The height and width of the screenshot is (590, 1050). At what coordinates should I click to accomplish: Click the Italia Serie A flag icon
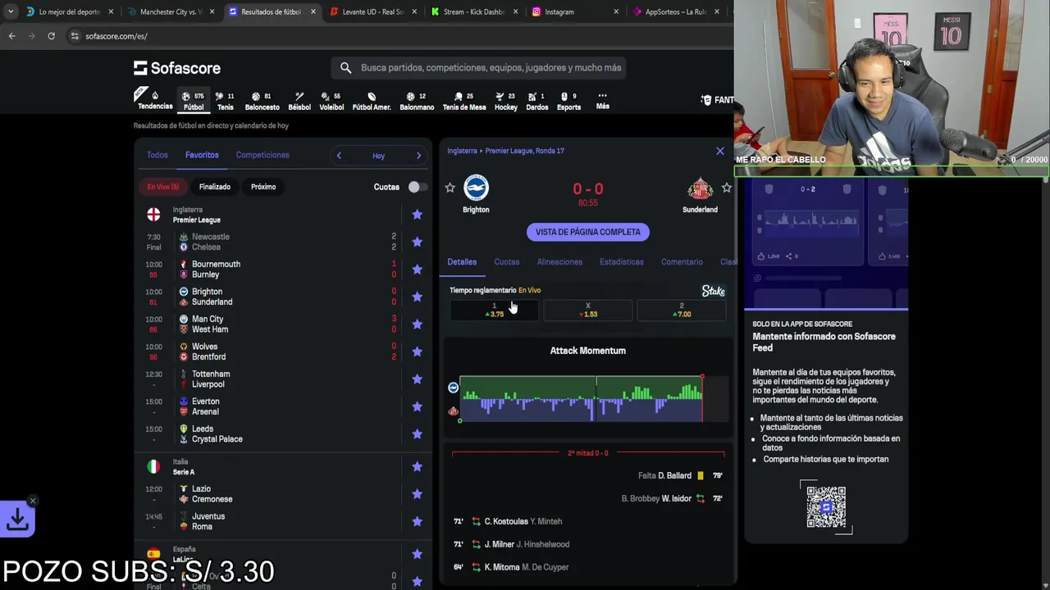tap(153, 466)
